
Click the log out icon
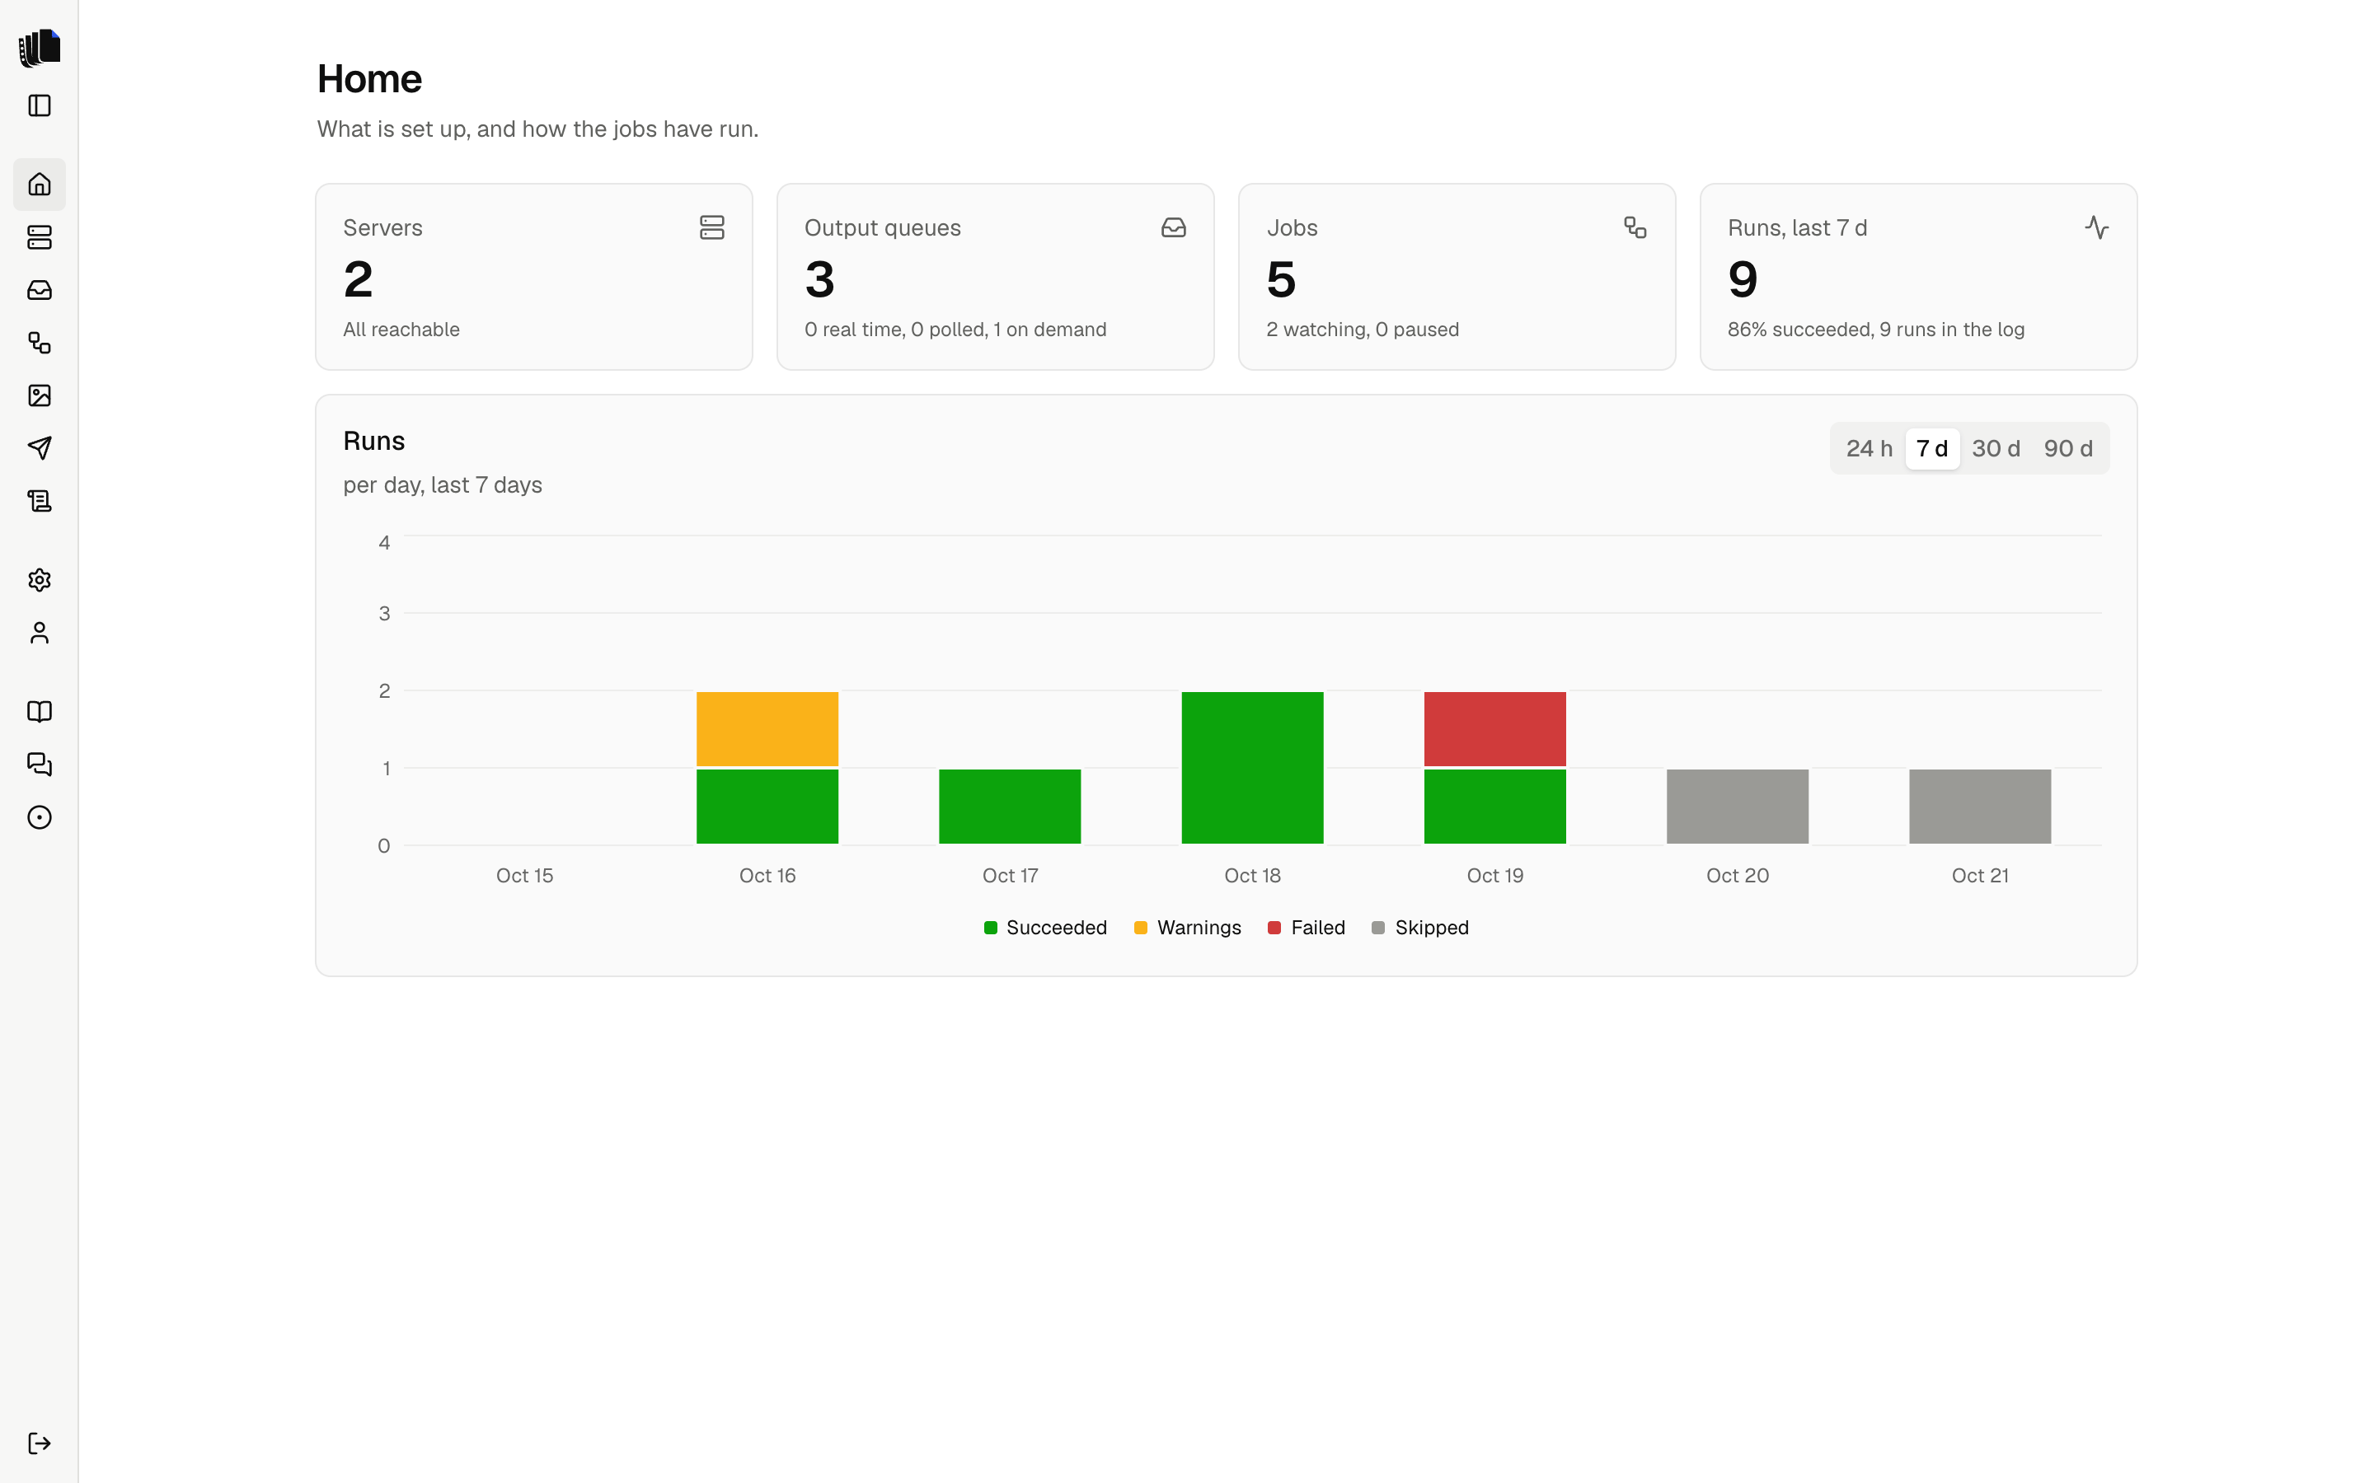(x=40, y=1443)
